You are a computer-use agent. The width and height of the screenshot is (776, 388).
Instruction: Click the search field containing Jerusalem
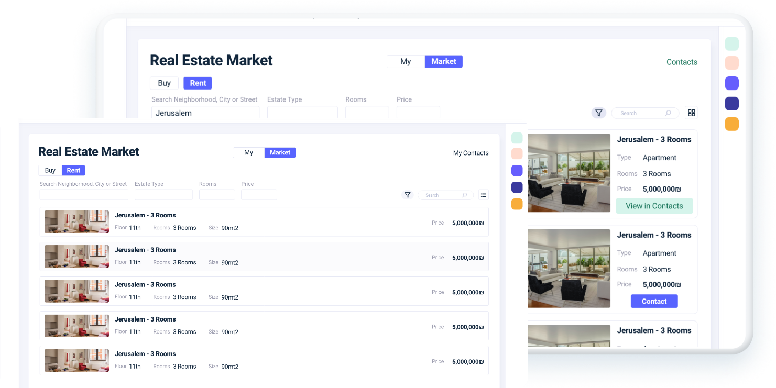(x=205, y=113)
